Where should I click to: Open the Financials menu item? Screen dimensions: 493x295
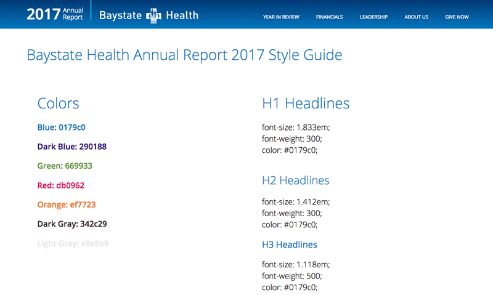coord(329,17)
